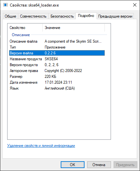Open the Безопасность tab
The image size is (140, 171).
coord(62,16)
